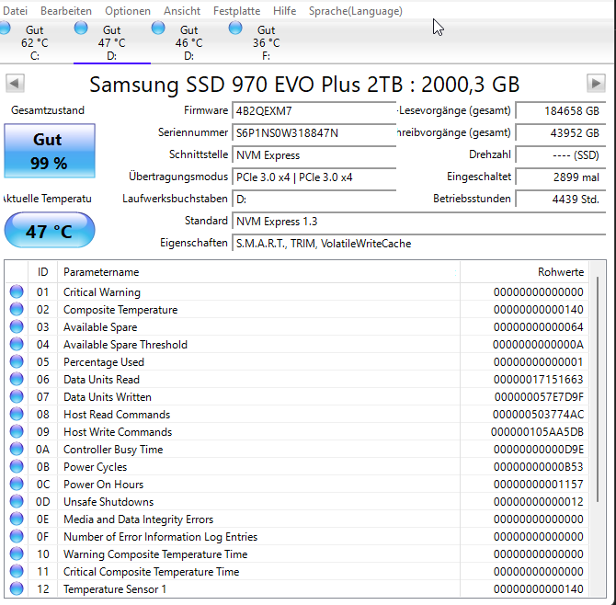Select raw value 000000105AA5DB
Viewport: 616px width, 605px height.
click(537, 432)
